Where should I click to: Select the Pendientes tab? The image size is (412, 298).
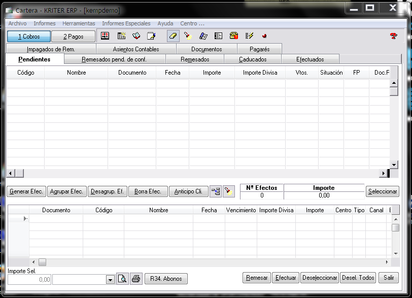point(35,59)
